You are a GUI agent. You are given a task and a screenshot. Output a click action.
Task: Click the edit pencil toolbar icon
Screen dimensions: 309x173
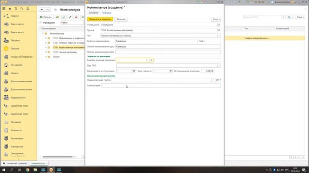coord(70,17)
